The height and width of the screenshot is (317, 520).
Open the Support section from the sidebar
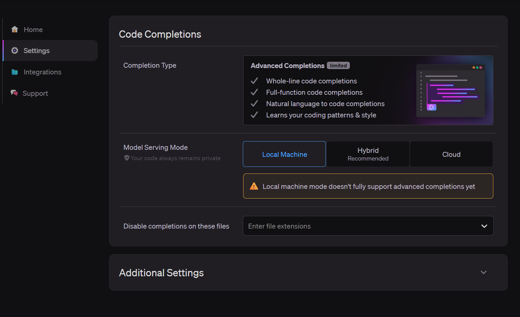tap(35, 93)
